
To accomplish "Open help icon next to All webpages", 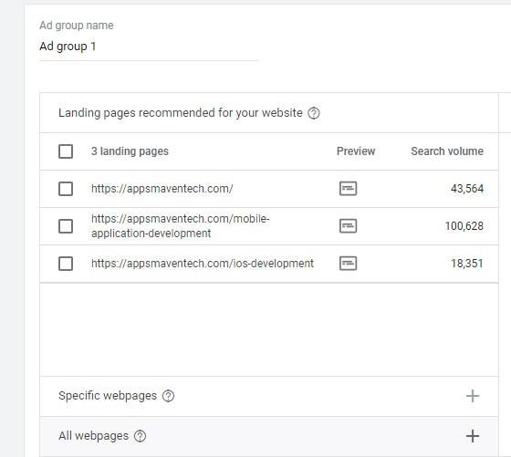I will 141,436.
